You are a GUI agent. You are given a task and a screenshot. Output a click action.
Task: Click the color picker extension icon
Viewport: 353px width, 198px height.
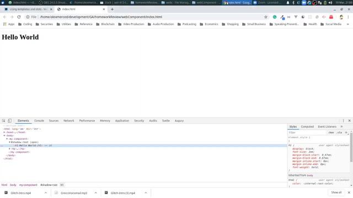(282, 17)
